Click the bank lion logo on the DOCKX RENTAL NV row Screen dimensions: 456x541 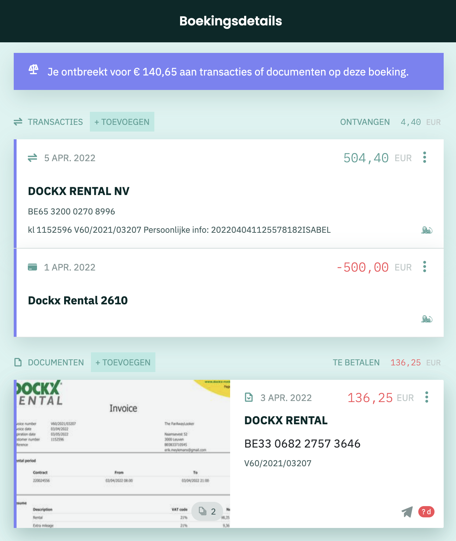(427, 230)
